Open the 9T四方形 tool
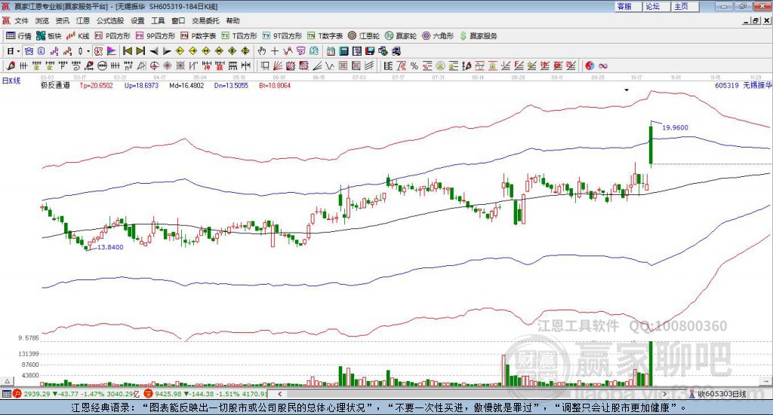Screen dimensions: 773x415 [282, 36]
